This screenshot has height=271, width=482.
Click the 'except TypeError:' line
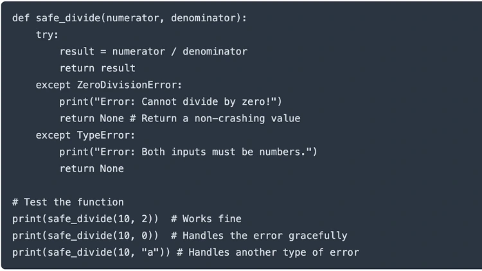pos(85,135)
